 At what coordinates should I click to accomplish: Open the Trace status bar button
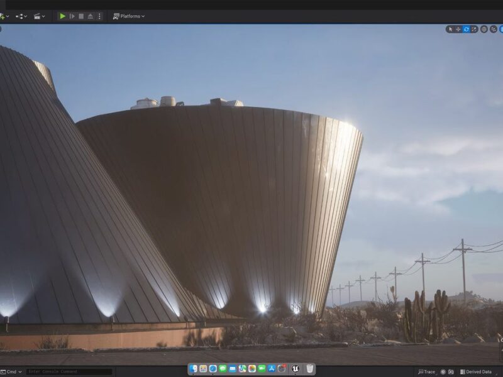426,372
